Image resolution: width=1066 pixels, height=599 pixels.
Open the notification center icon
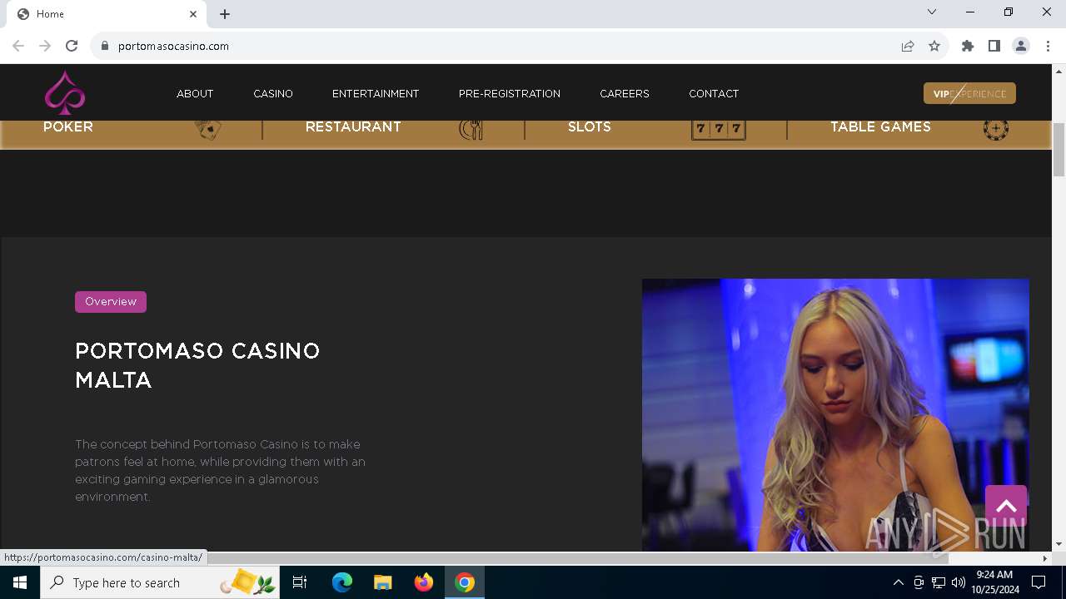(1039, 582)
